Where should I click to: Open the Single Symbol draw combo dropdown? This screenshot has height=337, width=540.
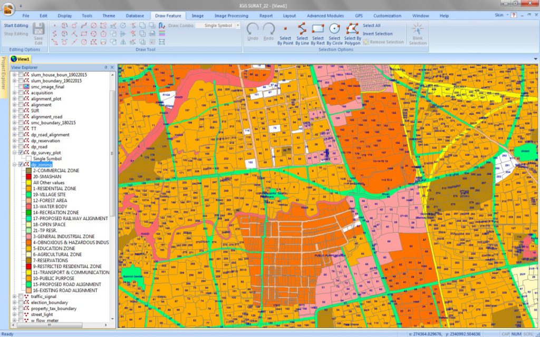click(x=238, y=25)
